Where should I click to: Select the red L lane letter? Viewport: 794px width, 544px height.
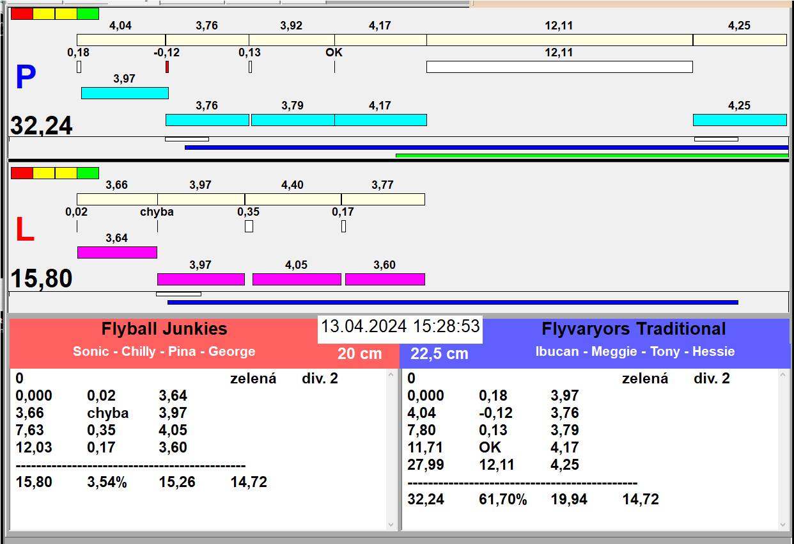[x=24, y=230]
